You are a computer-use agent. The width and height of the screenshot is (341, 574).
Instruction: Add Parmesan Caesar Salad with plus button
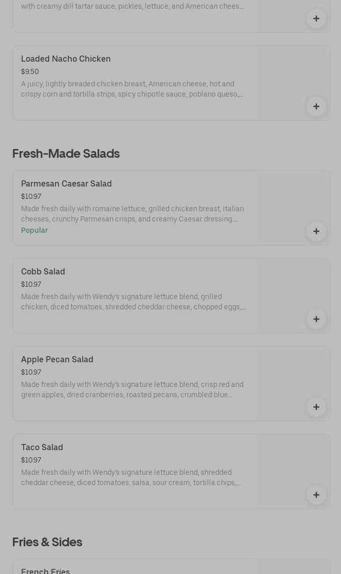316,231
